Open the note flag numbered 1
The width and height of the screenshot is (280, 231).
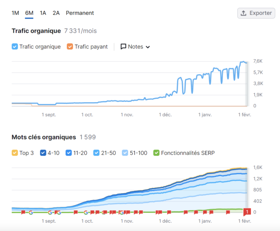click(247, 212)
